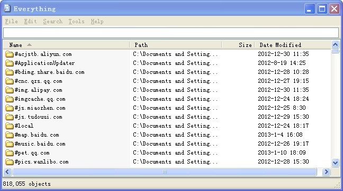Open the Help menu
Screen dimensions: 343x191
click(x=97, y=21)
